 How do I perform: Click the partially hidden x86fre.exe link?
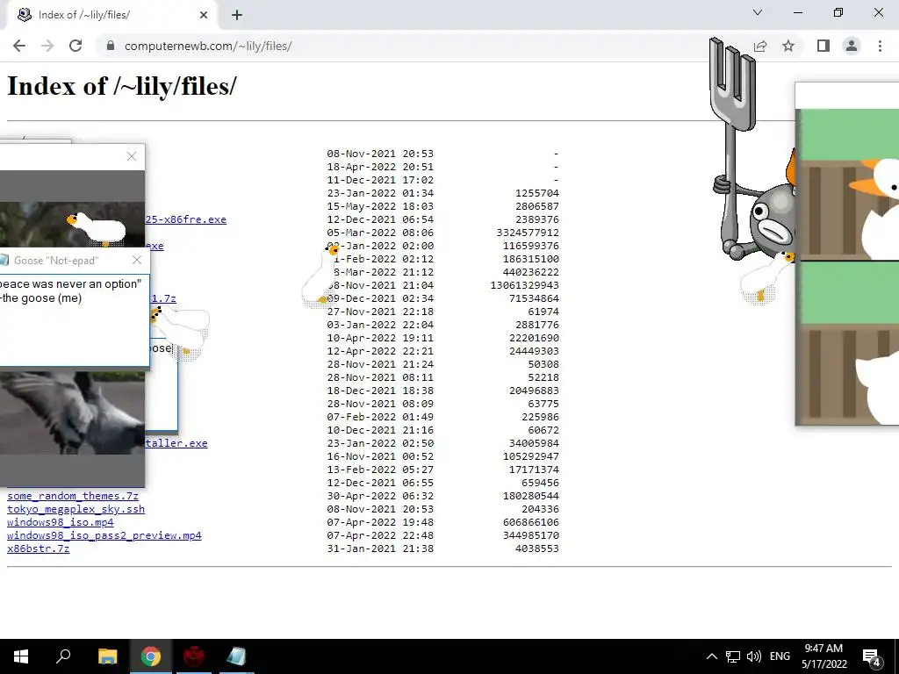click(186, 219)
